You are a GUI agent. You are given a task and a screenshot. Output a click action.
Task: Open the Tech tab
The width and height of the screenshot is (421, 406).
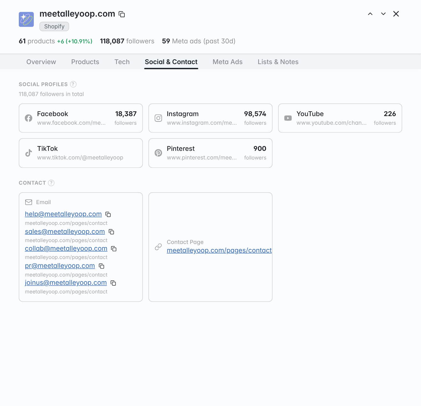coord(122,62)
